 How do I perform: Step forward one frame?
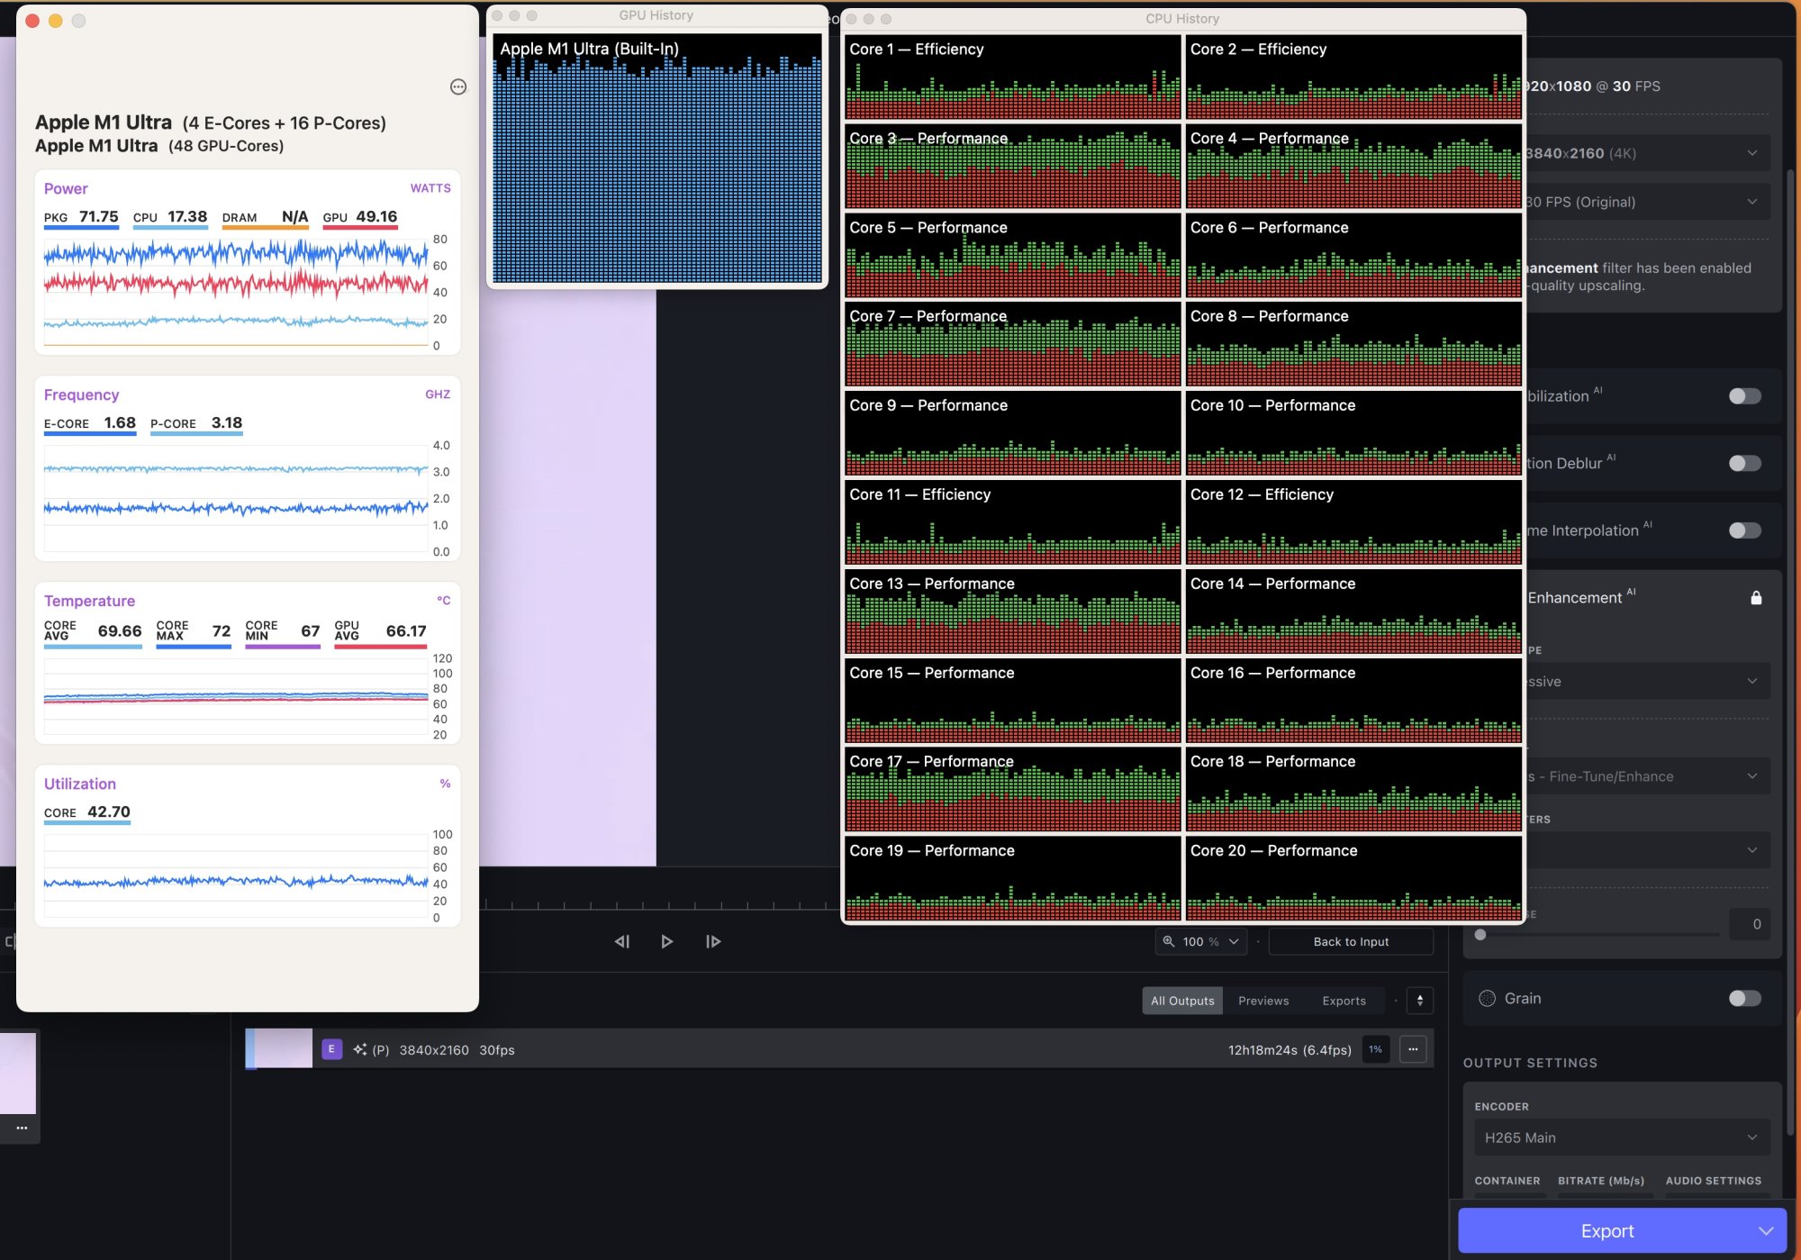713,941
